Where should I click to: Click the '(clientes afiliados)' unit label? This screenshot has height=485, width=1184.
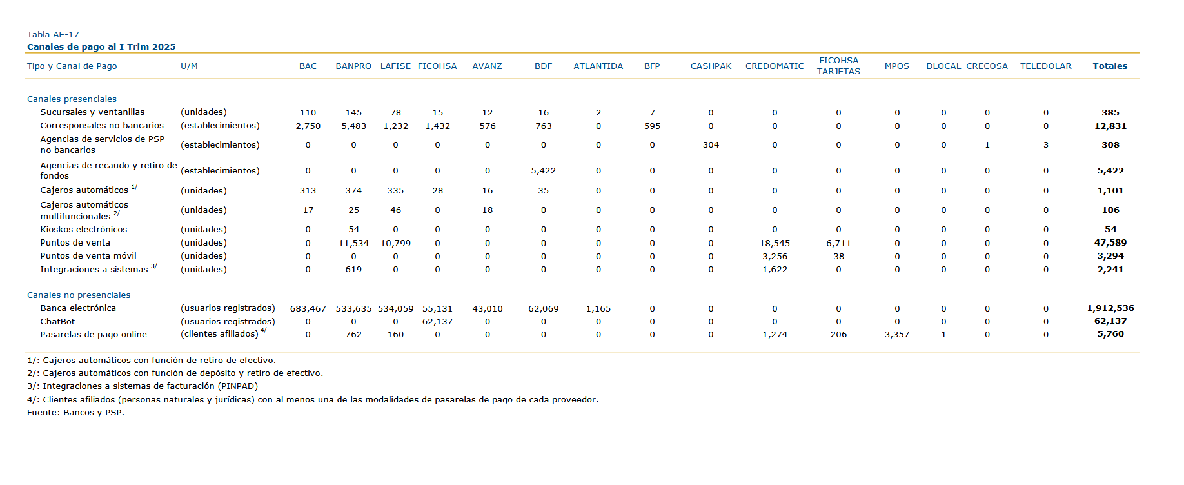(x=219, y=334)
